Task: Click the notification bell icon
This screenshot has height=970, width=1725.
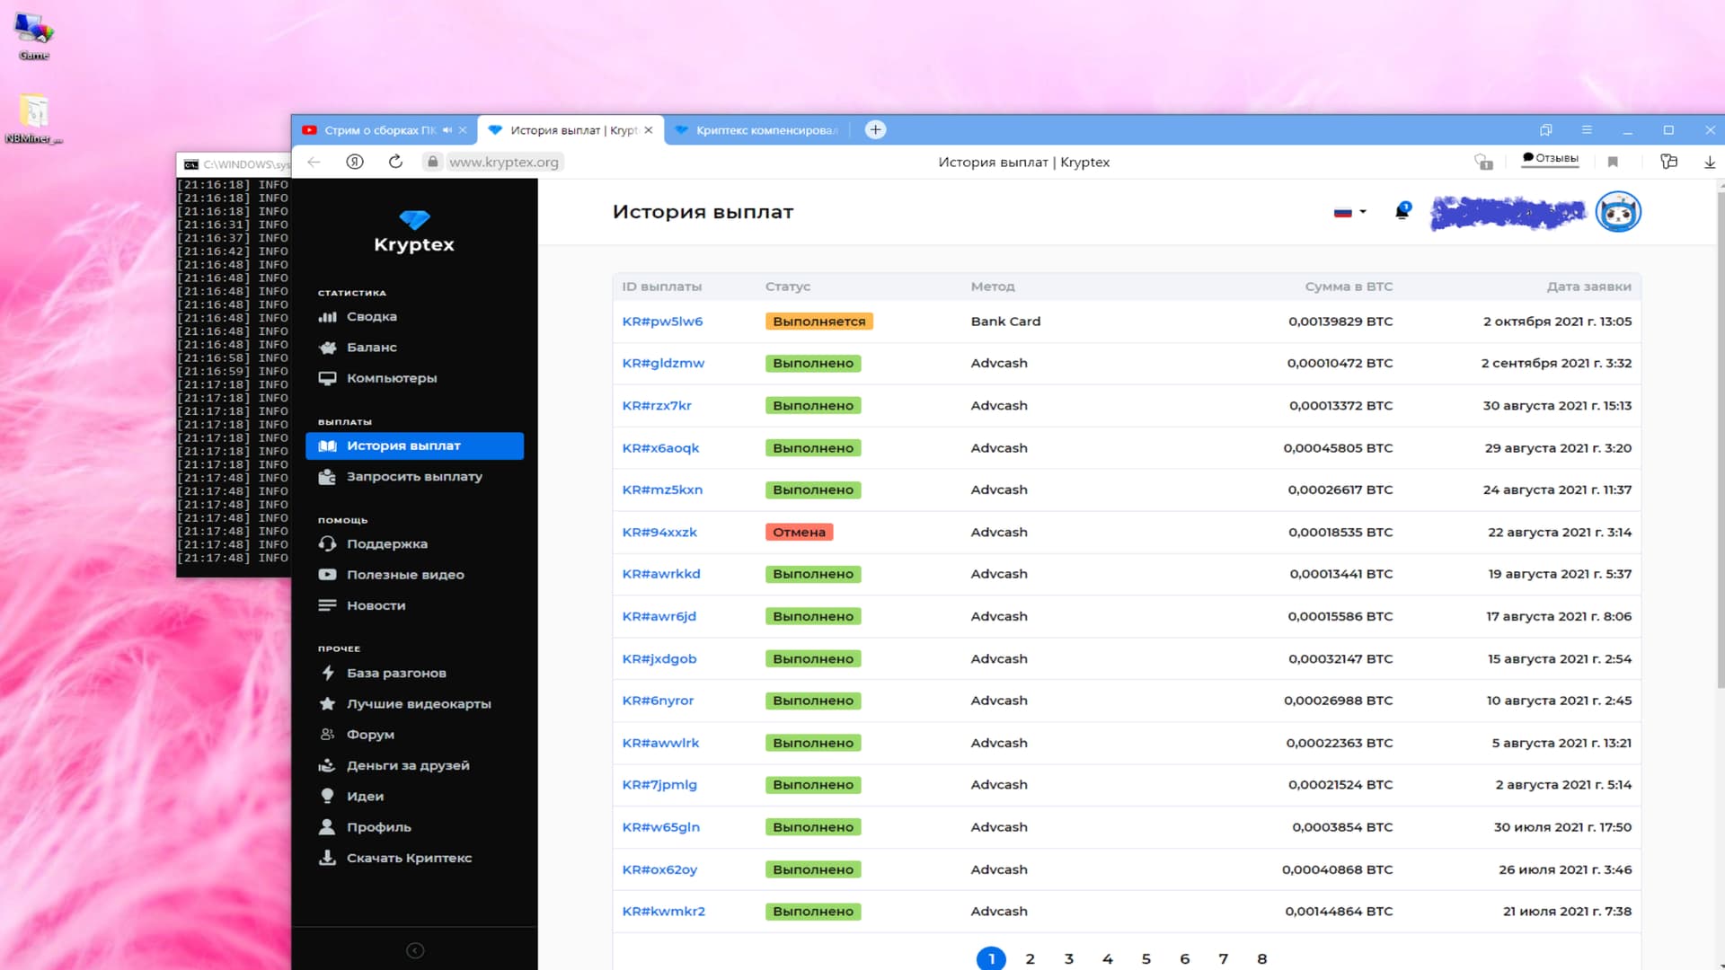Action: (x=1402, y=212)
